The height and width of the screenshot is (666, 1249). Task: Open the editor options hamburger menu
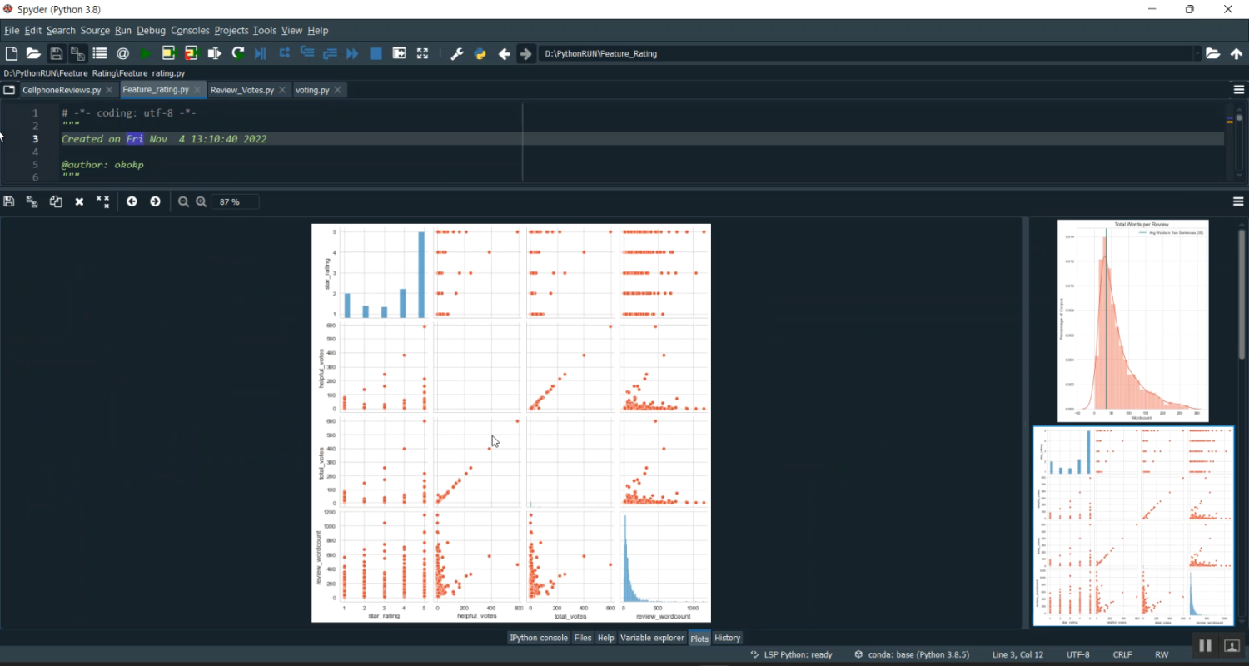click(1238, 90)
